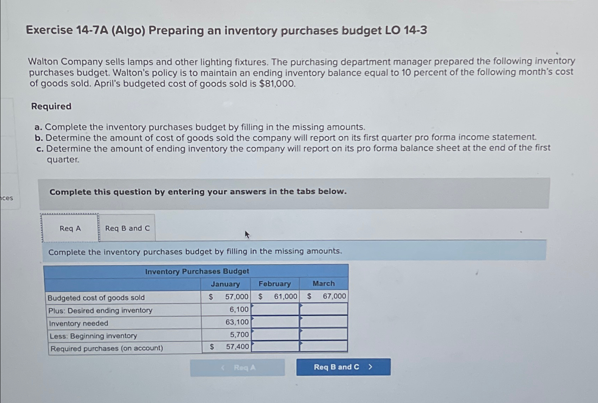
Task: Select the Req A tab
Action: [69, 229]
